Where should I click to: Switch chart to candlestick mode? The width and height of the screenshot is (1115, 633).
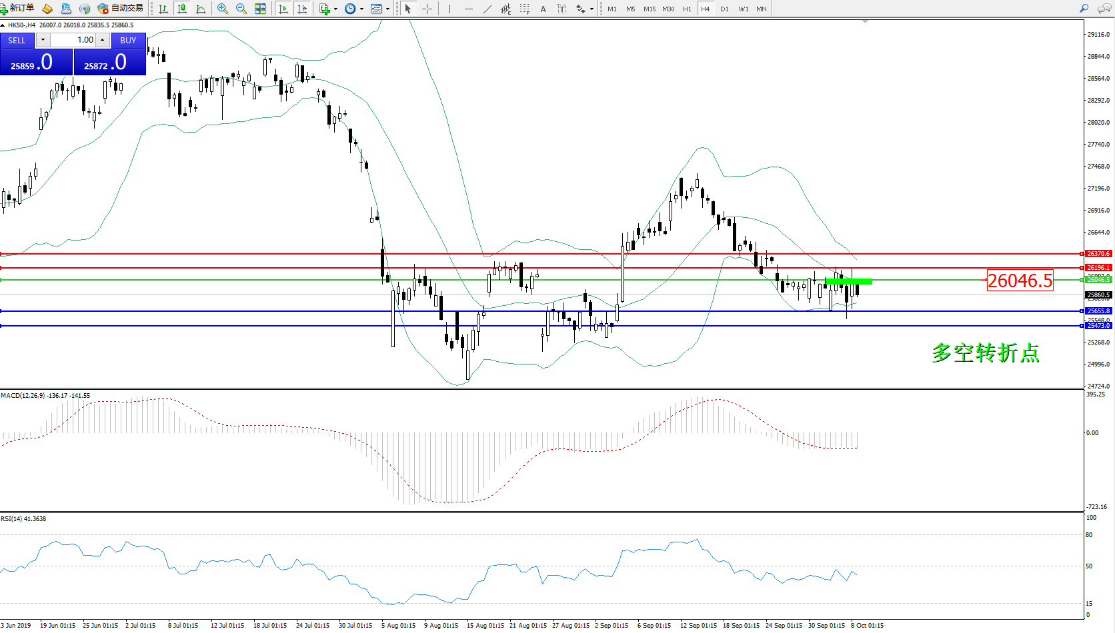[182, 9]
